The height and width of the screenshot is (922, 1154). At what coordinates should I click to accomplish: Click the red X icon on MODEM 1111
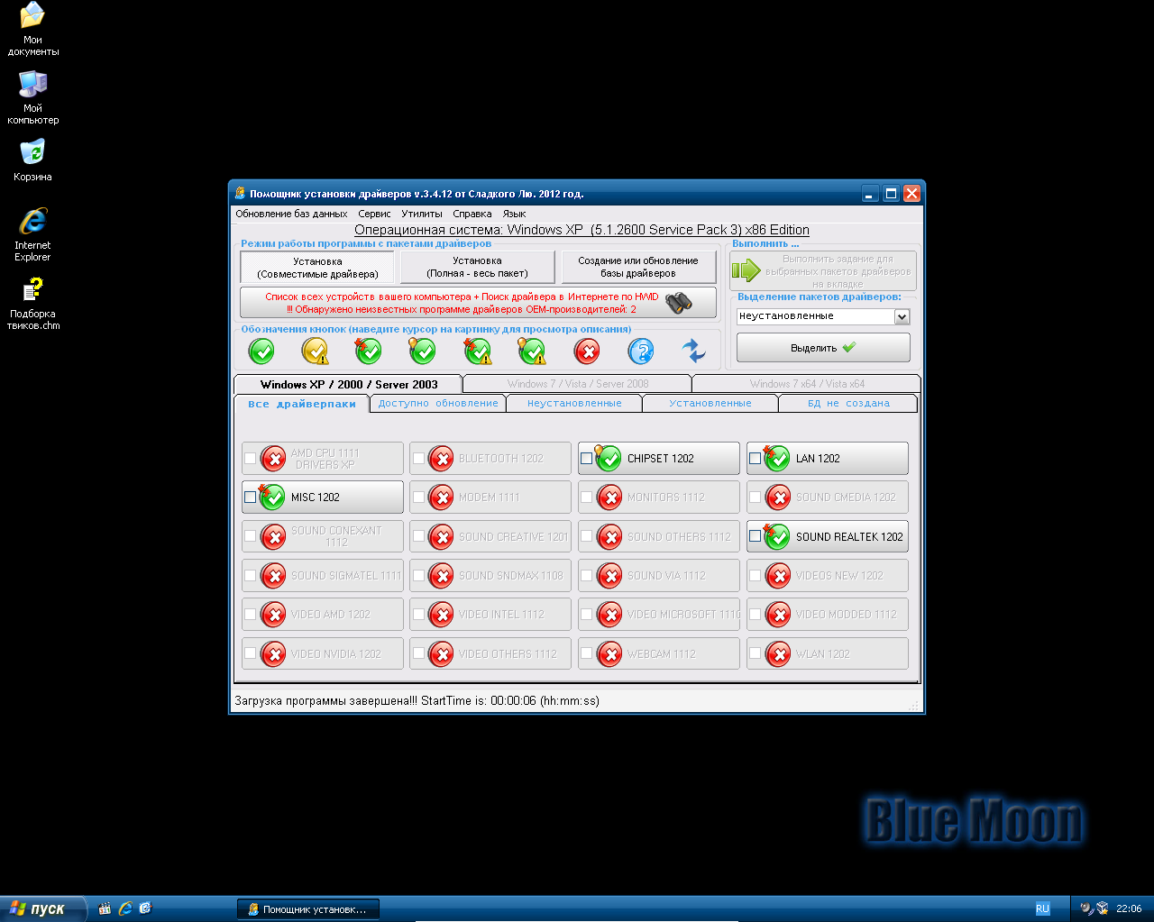(x=441, y=498)
